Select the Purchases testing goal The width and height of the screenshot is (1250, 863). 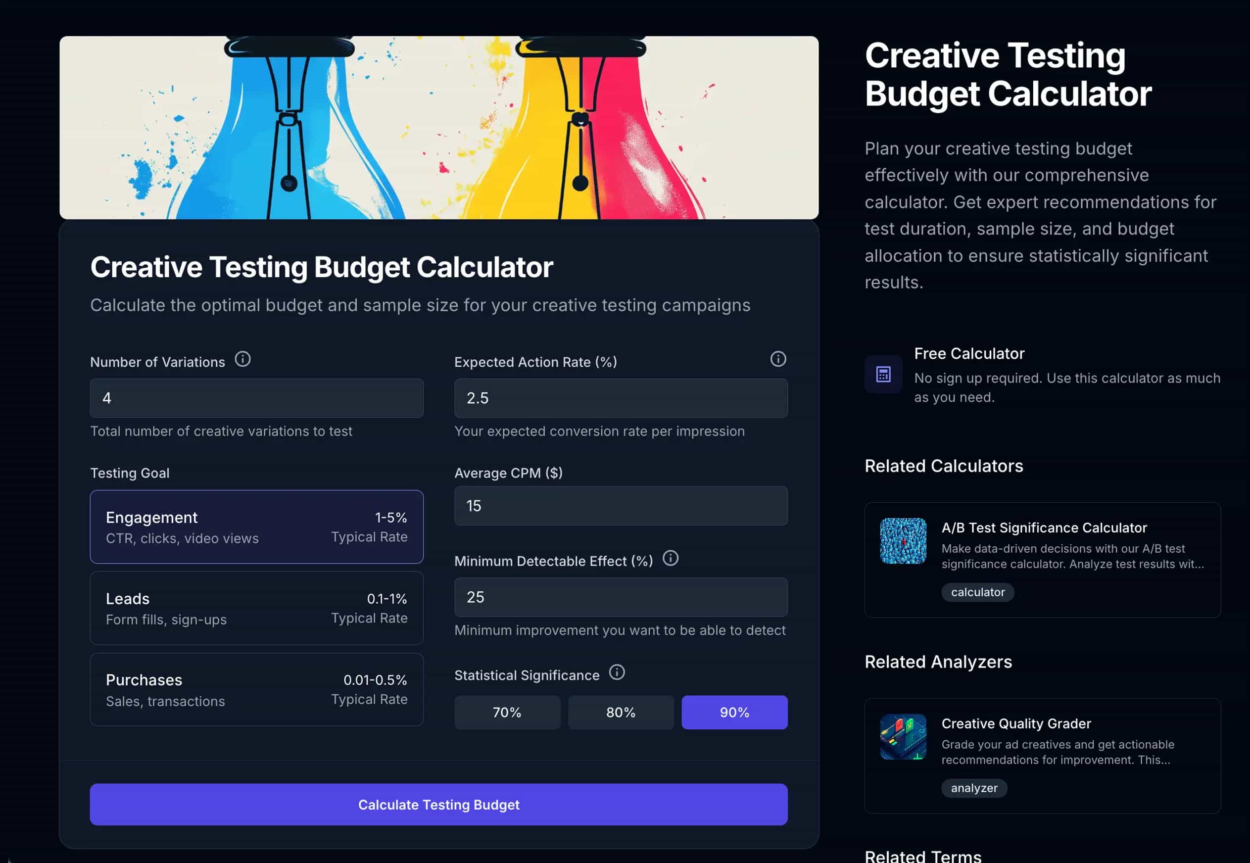(x=256, y=689)
